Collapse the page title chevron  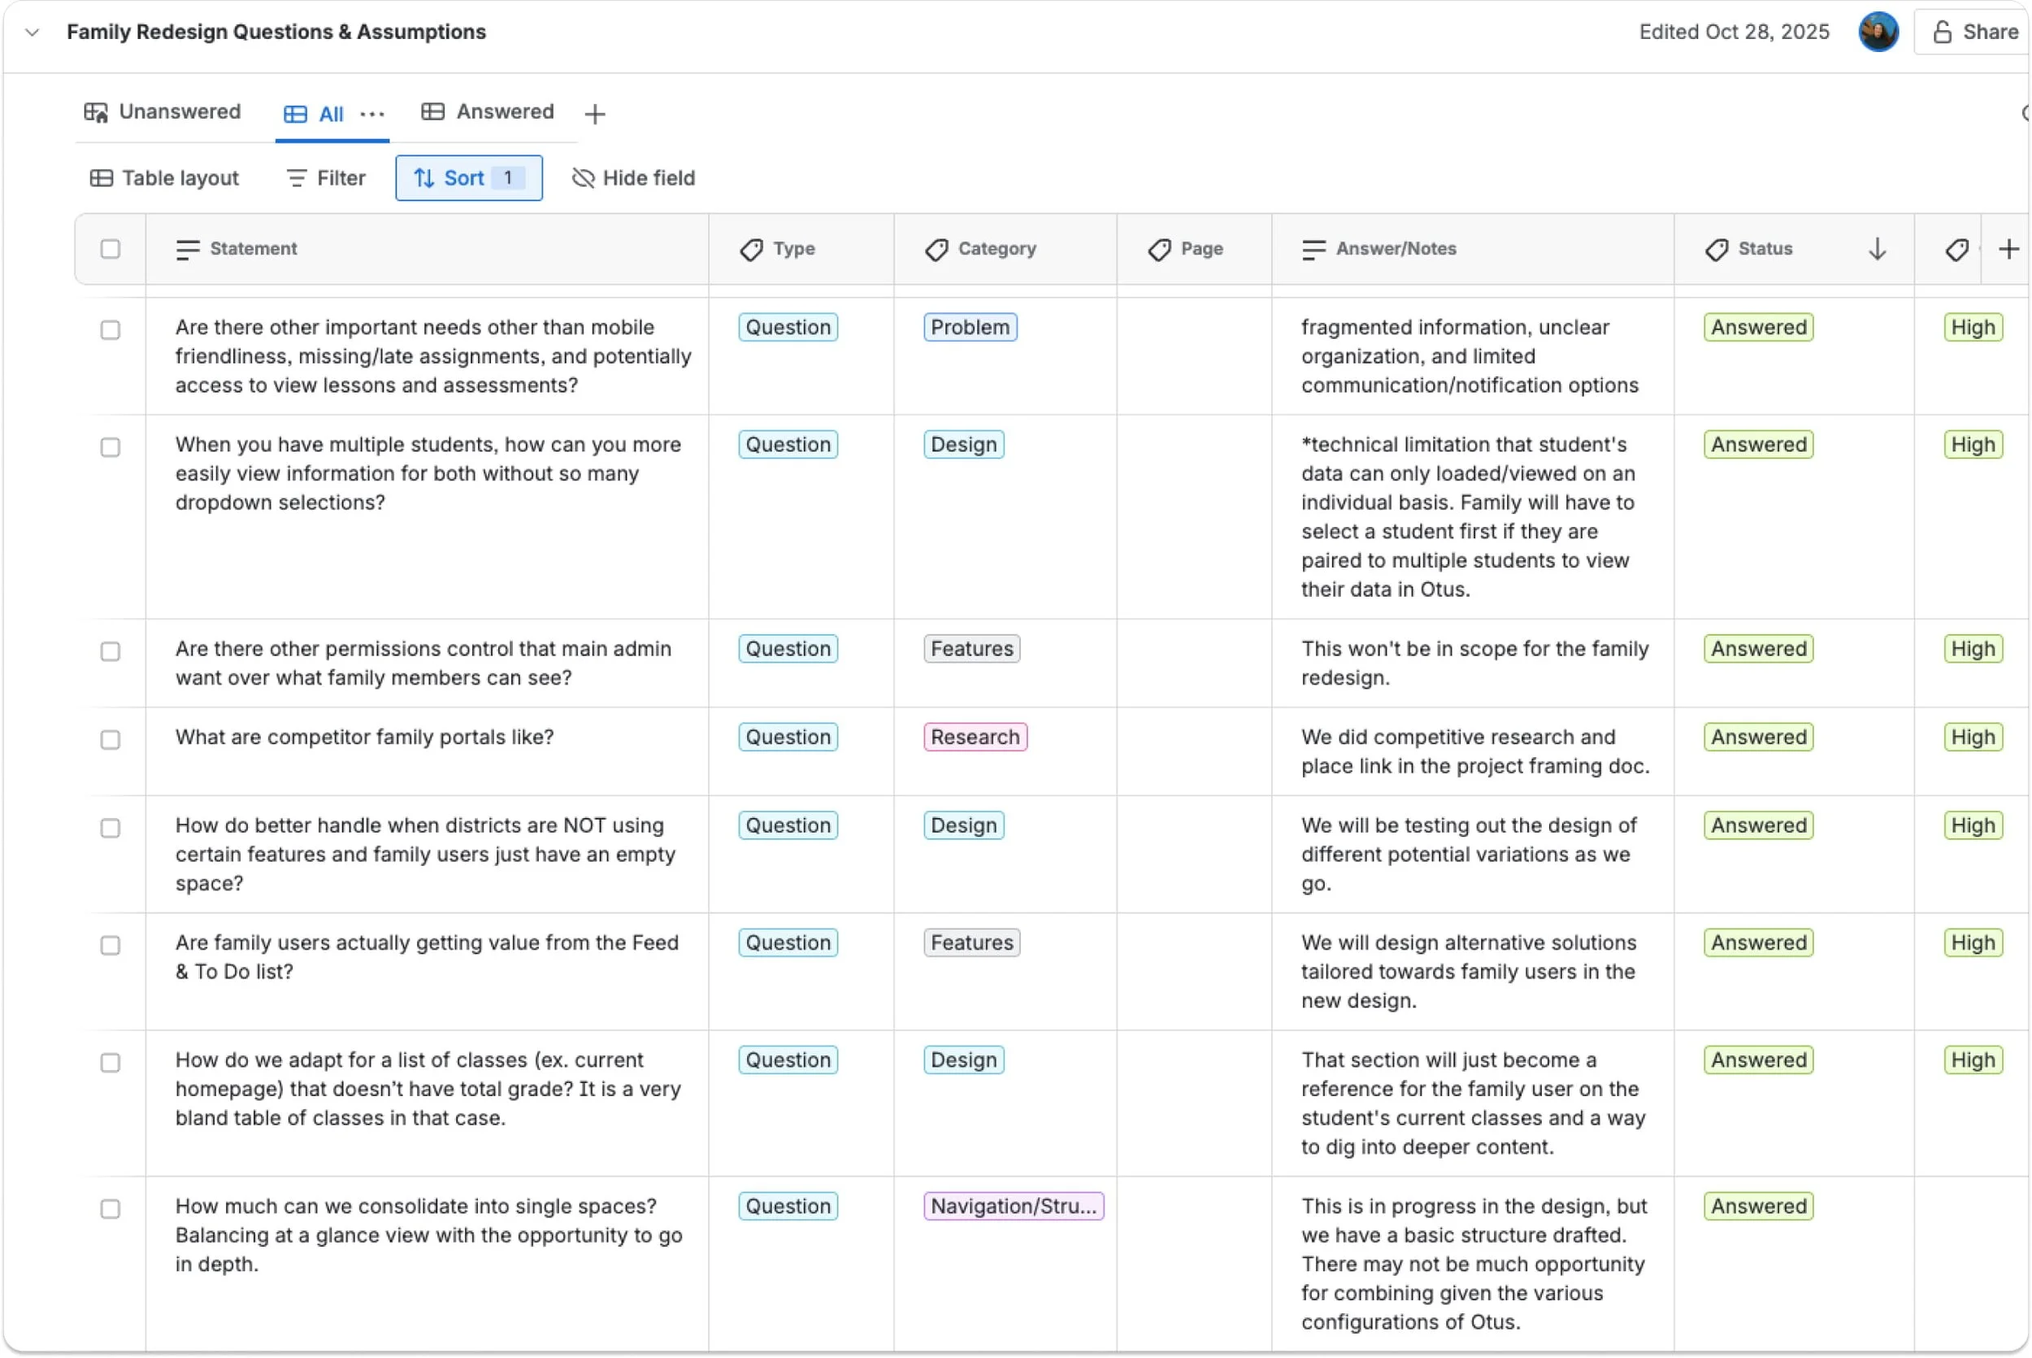(32, 33)
